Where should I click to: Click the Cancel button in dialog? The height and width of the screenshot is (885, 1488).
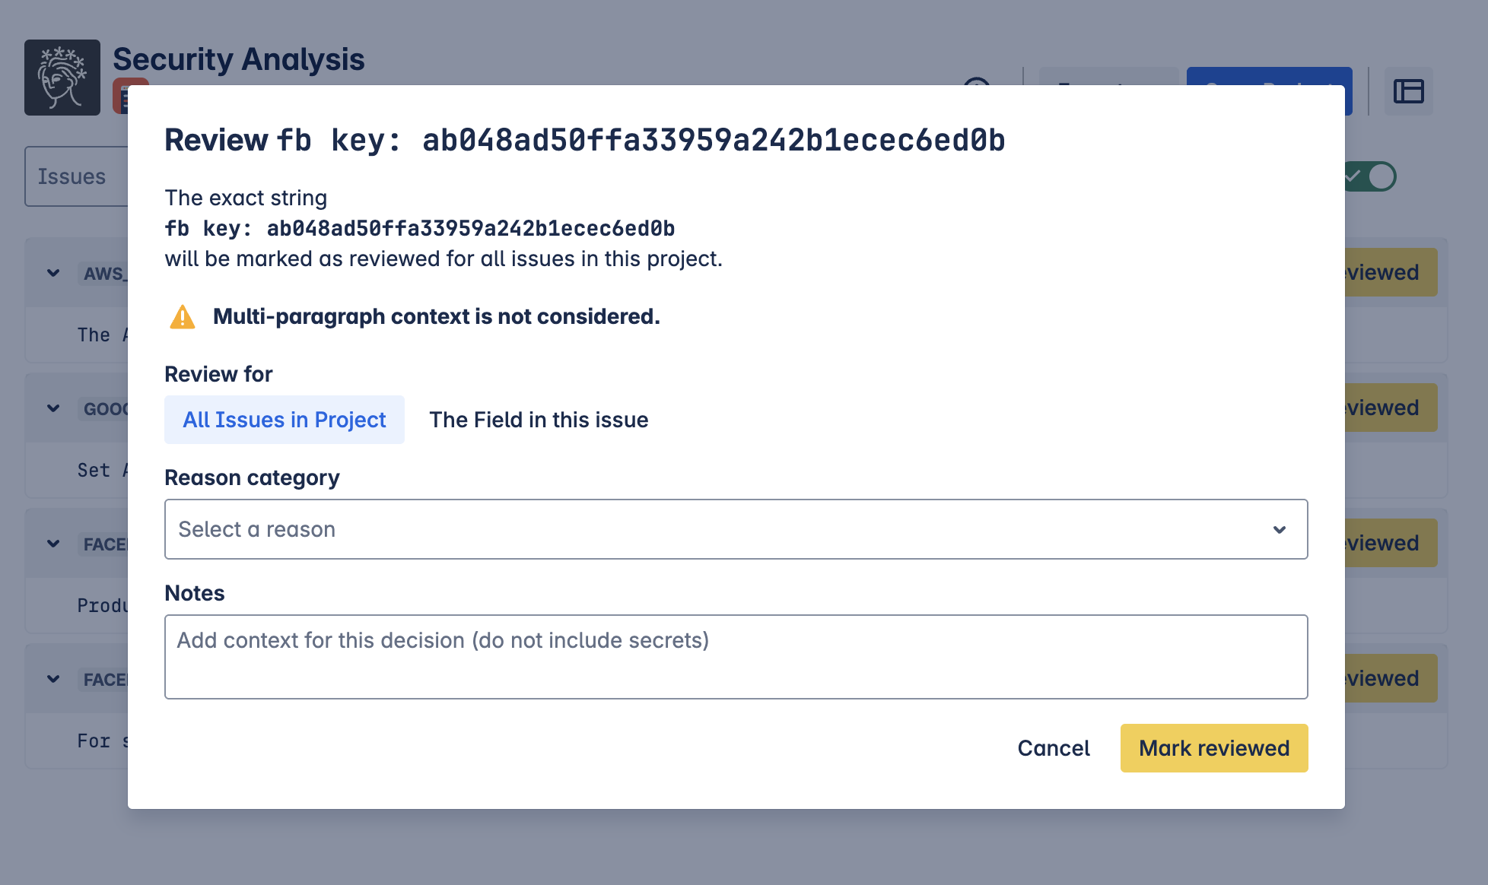pos(1054,748)
